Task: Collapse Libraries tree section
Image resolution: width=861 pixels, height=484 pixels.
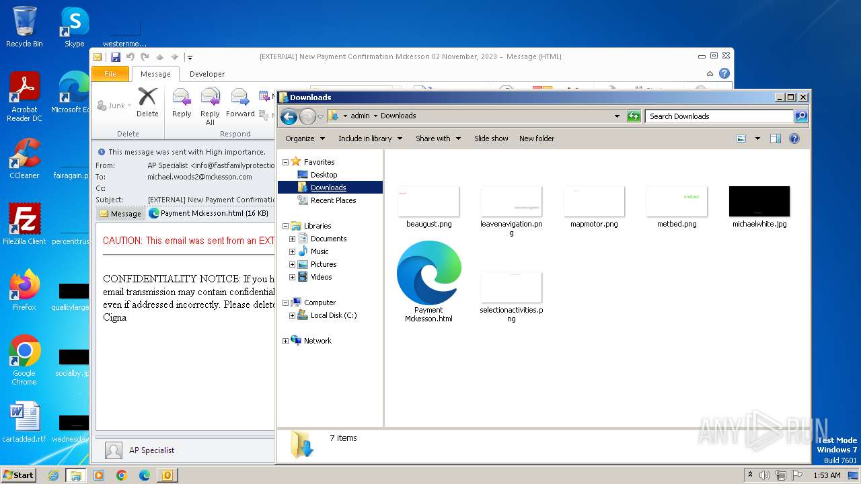Action: click(285, 226)
